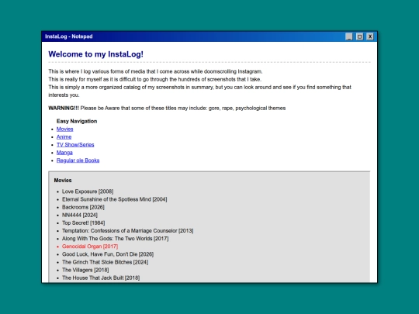Click the line about doomscrolling Instagram
419x314 pixels.
[155, 71]
